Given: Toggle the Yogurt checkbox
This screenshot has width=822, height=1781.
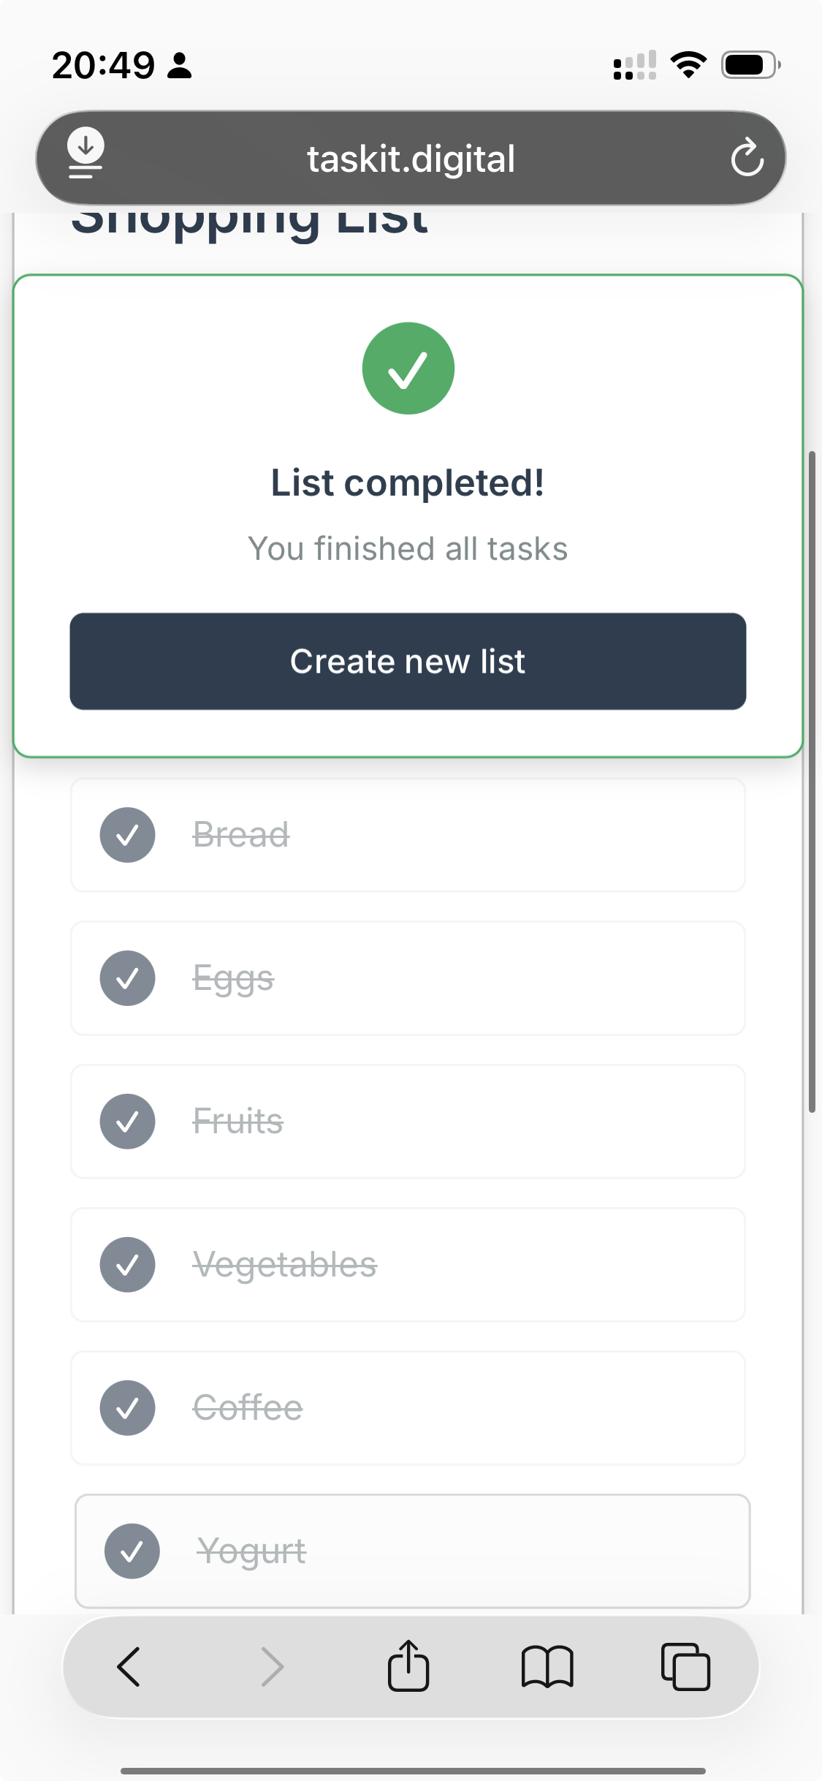Looking at the screenshot, I should (x=132, y=1551).
